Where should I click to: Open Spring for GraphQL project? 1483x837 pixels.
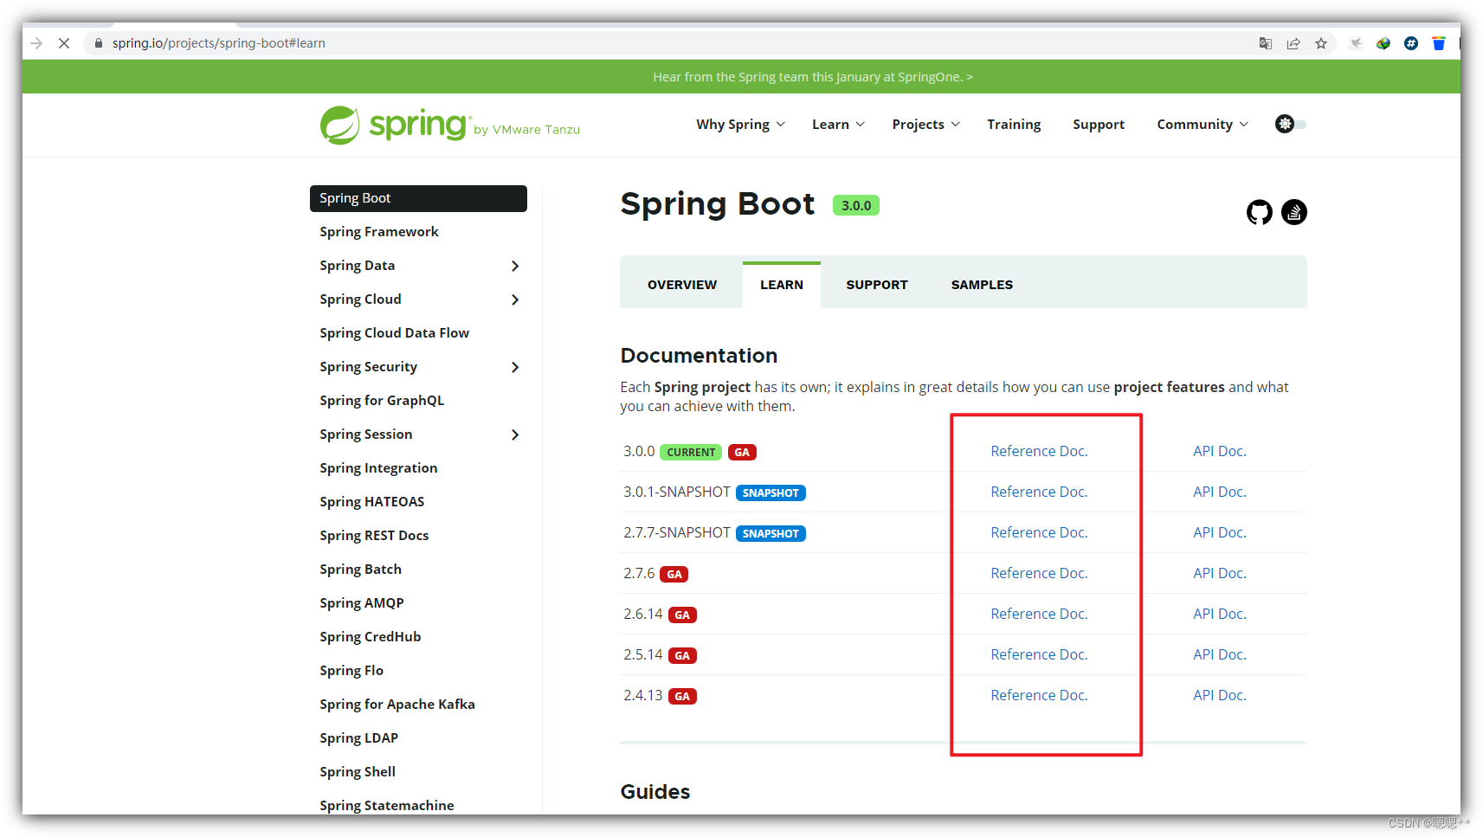382,401
